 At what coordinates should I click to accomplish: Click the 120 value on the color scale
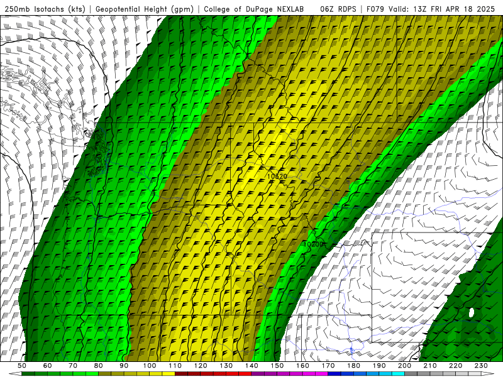(201, 366)
